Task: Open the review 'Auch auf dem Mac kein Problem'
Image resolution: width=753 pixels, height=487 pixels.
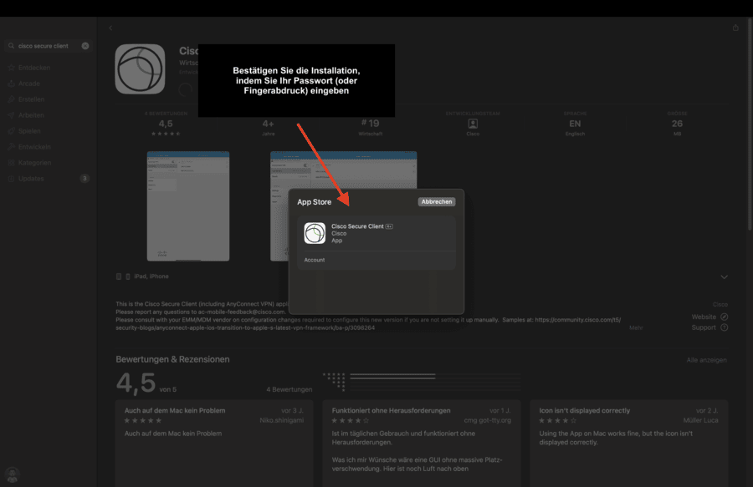Action: tap(214, 444)
